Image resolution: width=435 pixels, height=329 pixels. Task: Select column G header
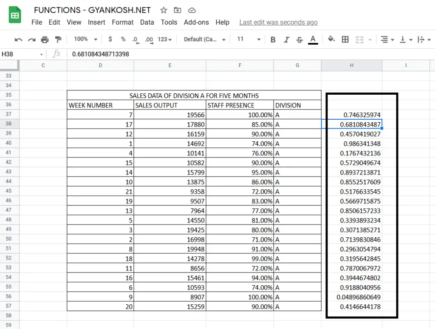coord(297,65)
